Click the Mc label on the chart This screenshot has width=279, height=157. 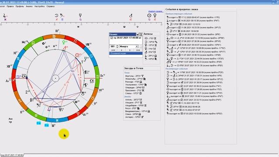click(24, 42)
